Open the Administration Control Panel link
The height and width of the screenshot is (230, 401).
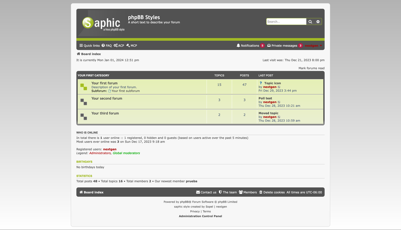tap(200, 216)
